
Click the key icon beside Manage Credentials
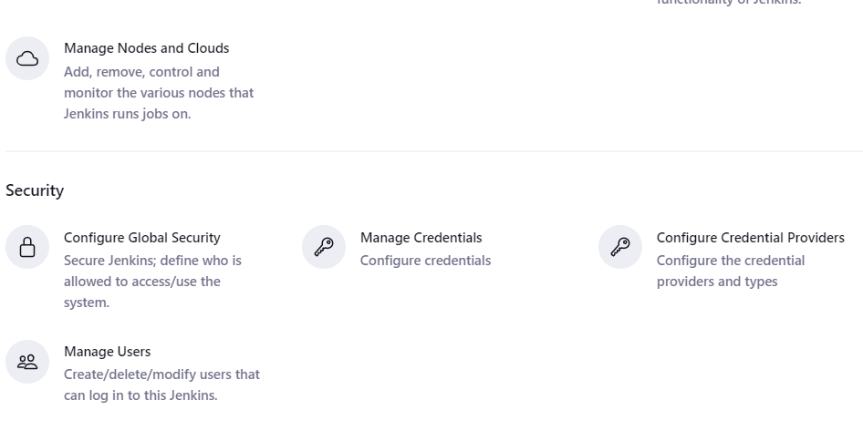point(324,248)
